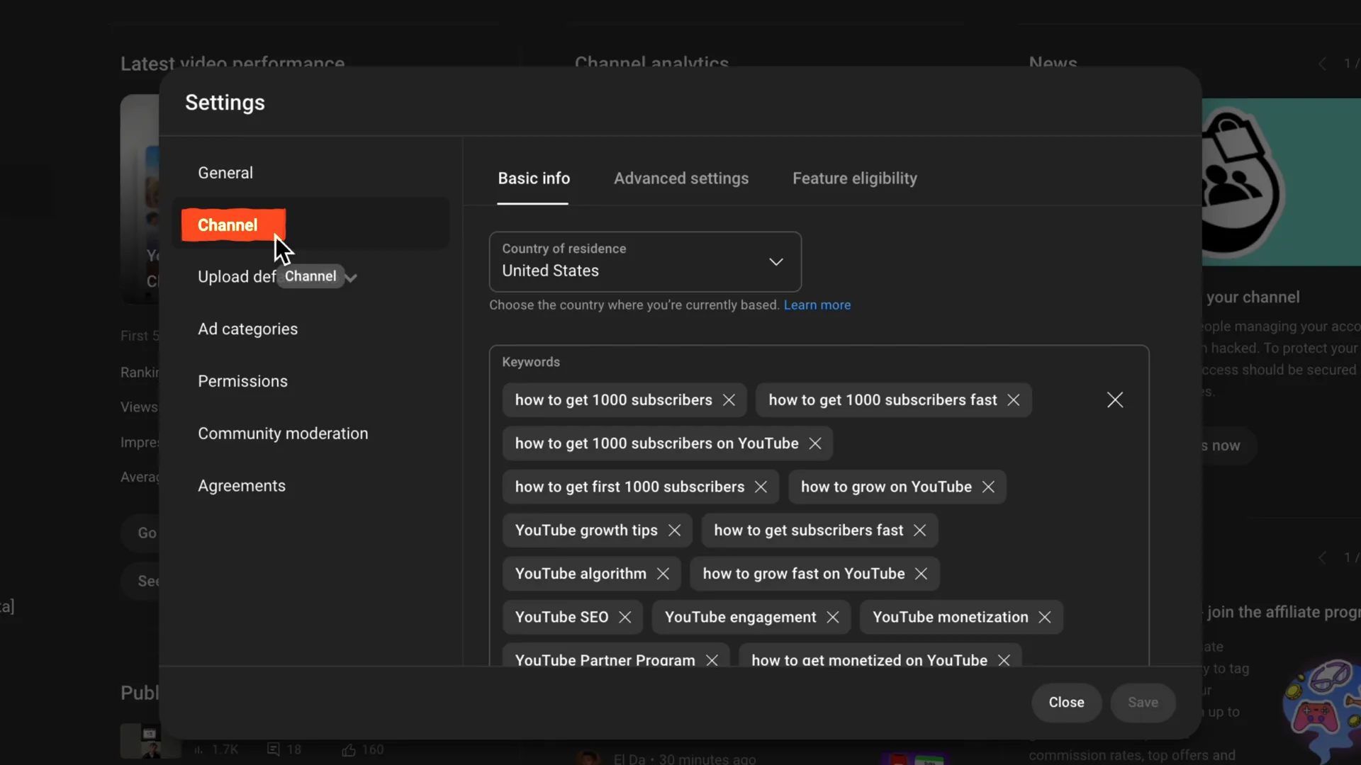Open the Feature eligibility tab
The height and width of the screenshot is (765, 1361).
(x=854, y=178)
